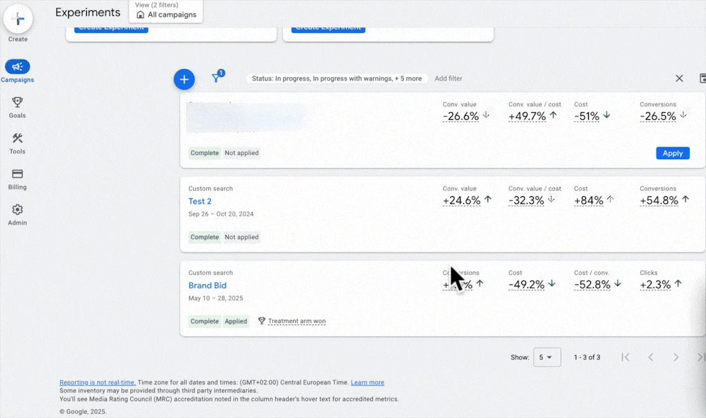This screenshot has width=706, height=418.
Task: Click the Create icon in sidebar
Action: (x=18, y=21)
